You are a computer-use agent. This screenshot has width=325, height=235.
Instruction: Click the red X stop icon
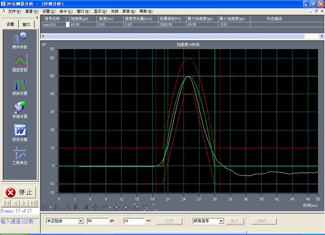pos(11,192)
